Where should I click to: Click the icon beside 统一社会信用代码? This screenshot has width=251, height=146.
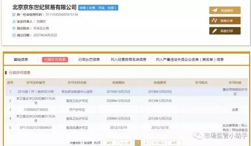point(14,14)
